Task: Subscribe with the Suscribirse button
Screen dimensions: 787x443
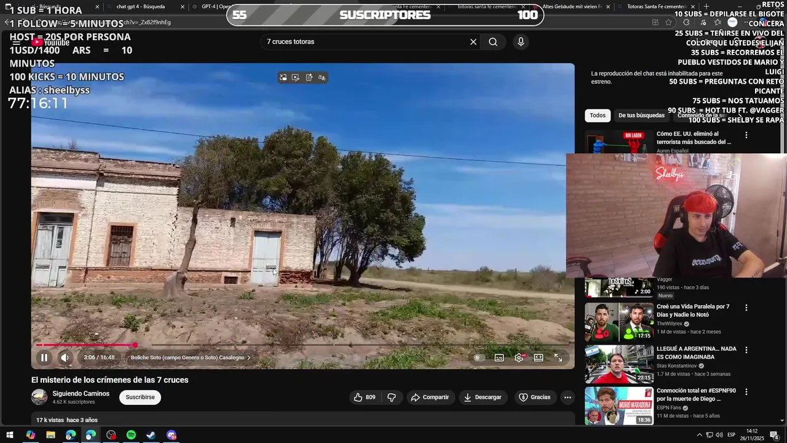Action: tap(140, 397)
